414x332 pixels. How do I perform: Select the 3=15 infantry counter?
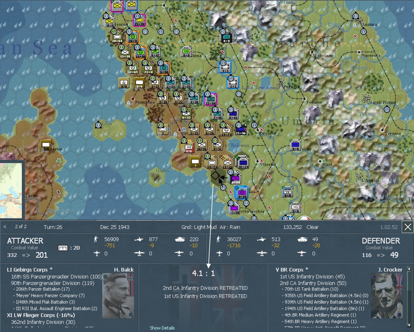pos(194,129)
